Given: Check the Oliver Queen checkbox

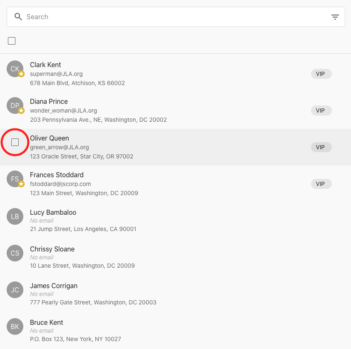Looking at the screenshot, I should [x=15, y=142].
